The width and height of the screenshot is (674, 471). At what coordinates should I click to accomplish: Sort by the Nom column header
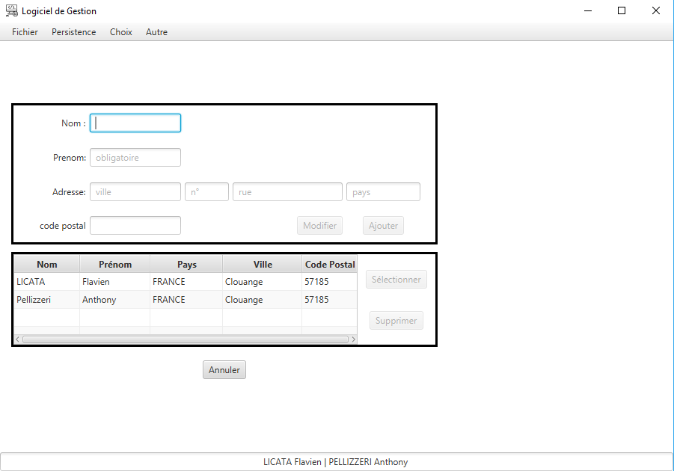(x=47, y=265)
